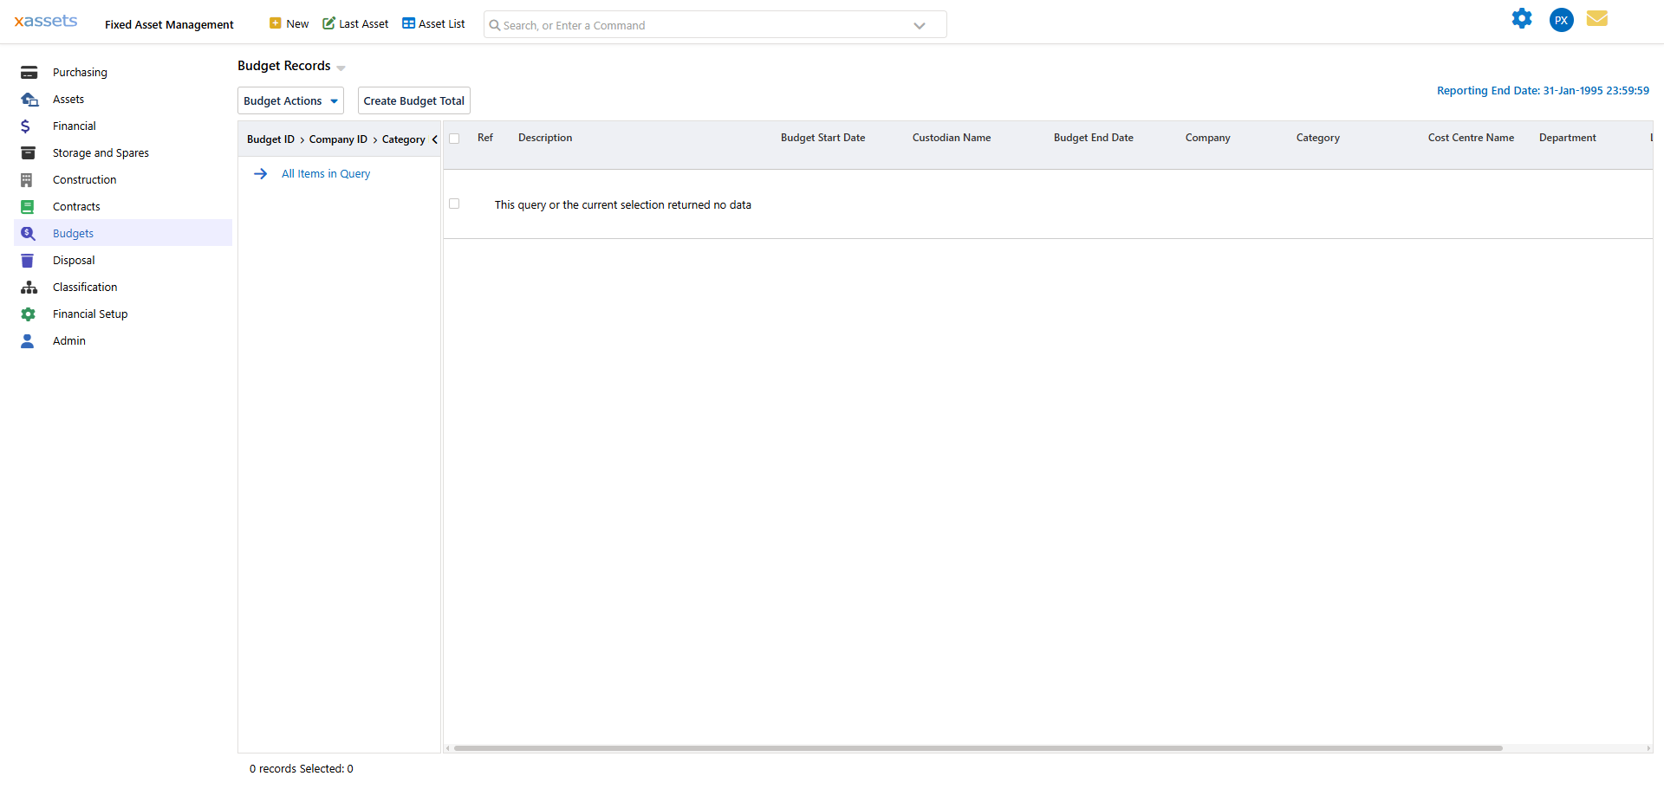Open the Asset List tab
Image resolution: width=1664 pixels, height=789 pixels.
pos(433,23)
